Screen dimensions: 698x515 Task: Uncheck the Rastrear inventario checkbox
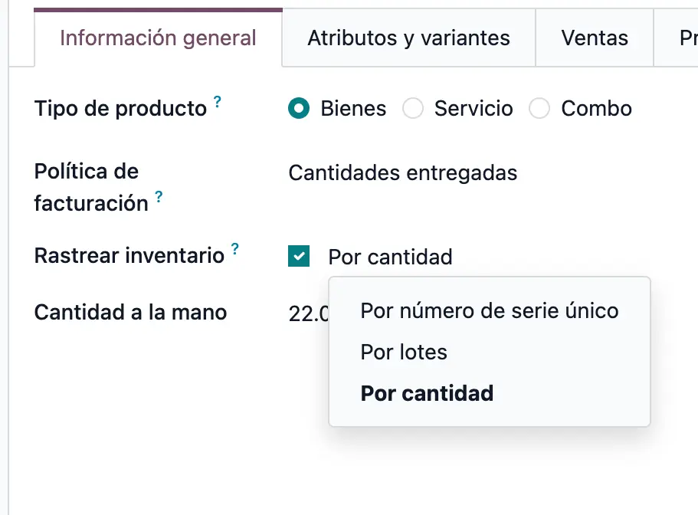[299, 256]
